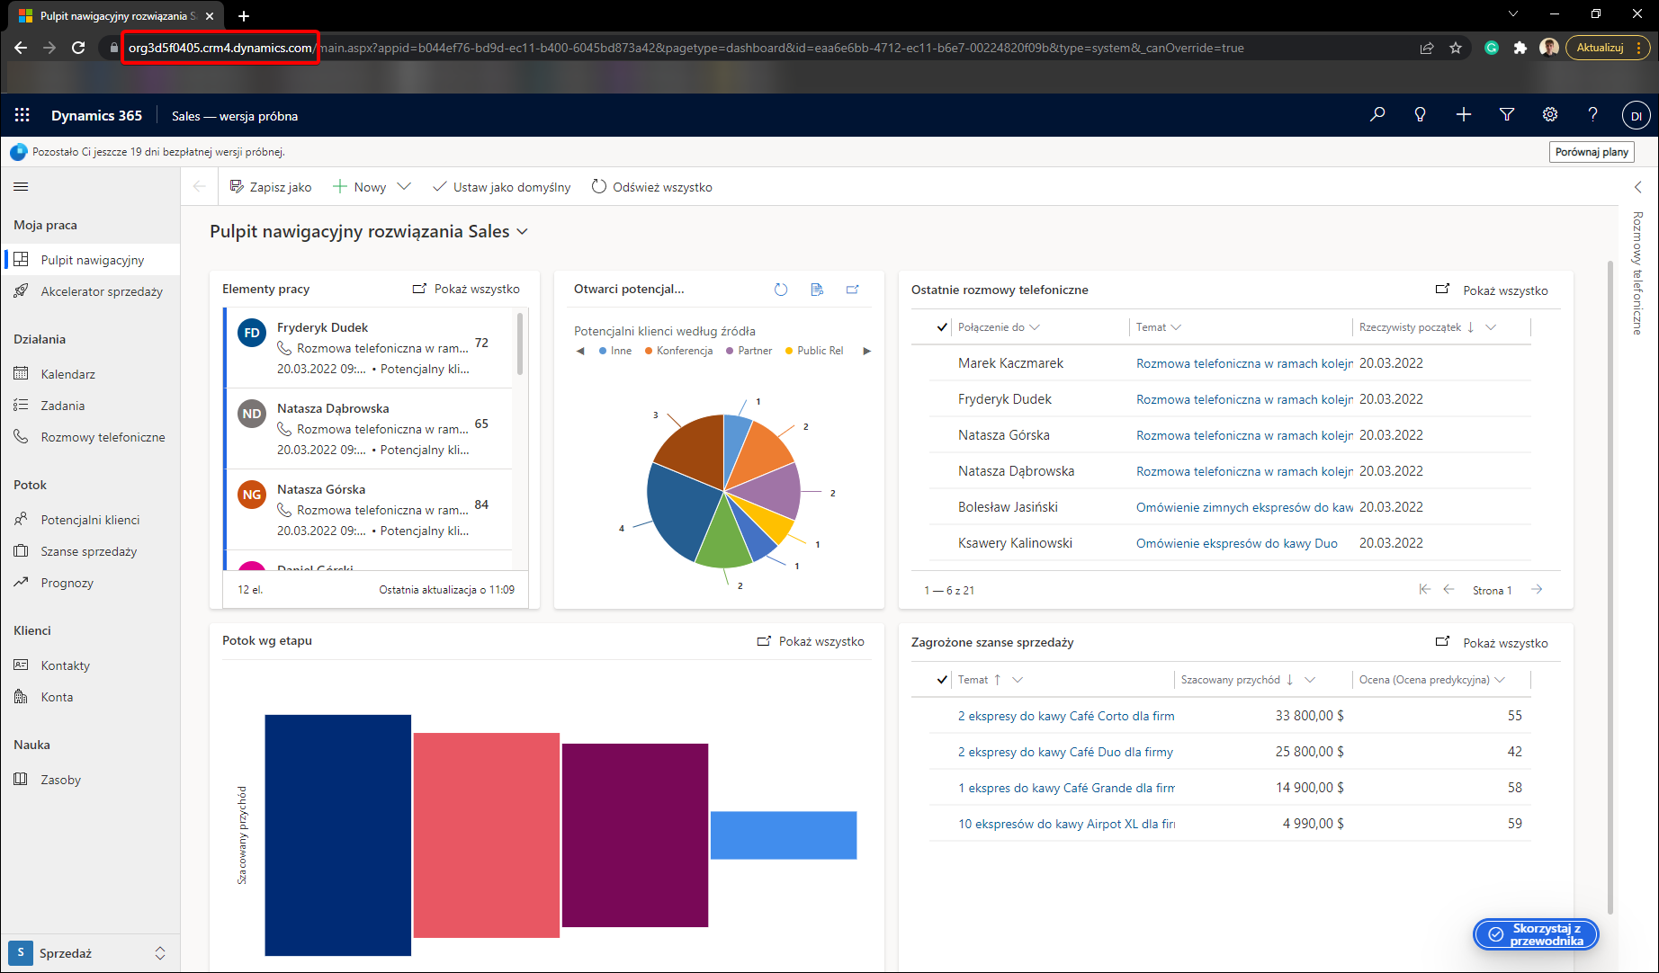Open the Dynamics 365 app launcher grid
The image size is (1659, 973).
click(x=22, y=115)
